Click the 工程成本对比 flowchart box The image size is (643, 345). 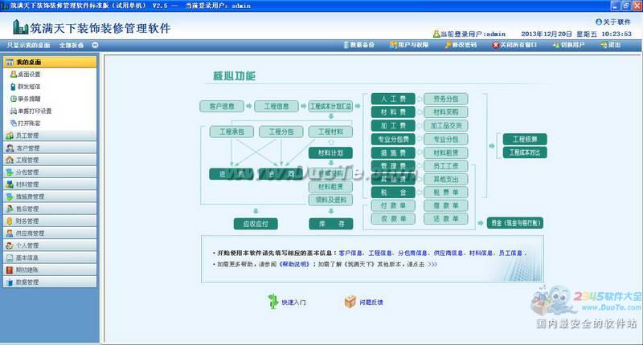pos(525,152)
